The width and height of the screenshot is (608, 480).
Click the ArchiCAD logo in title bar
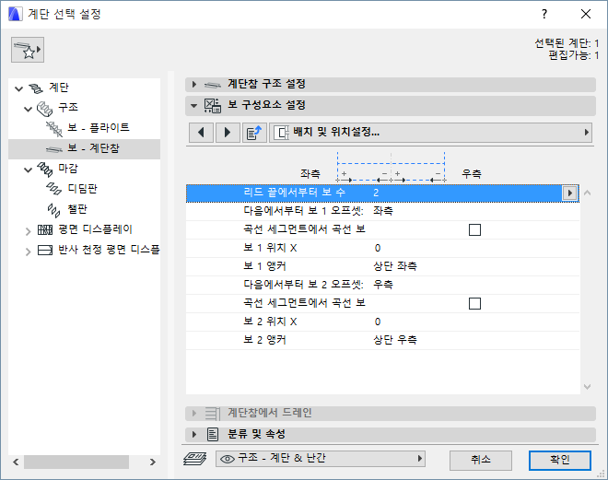click(15, 14)
